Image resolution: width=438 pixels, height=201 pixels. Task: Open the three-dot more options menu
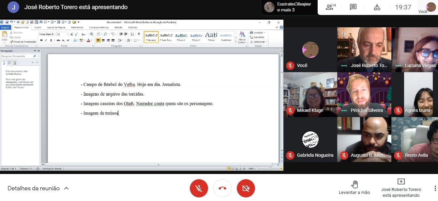point(435,188)
